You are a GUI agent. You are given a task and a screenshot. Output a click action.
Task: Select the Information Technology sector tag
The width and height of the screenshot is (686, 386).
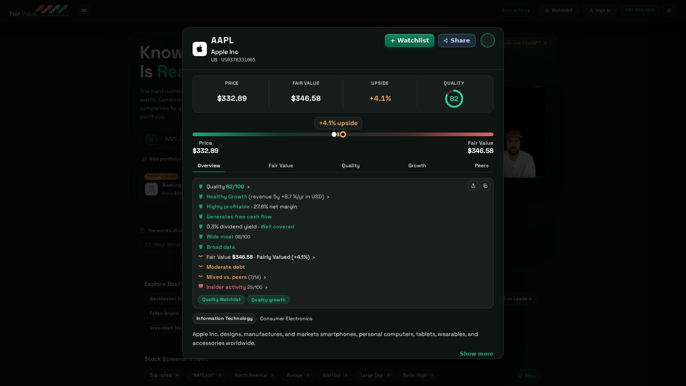224,318
